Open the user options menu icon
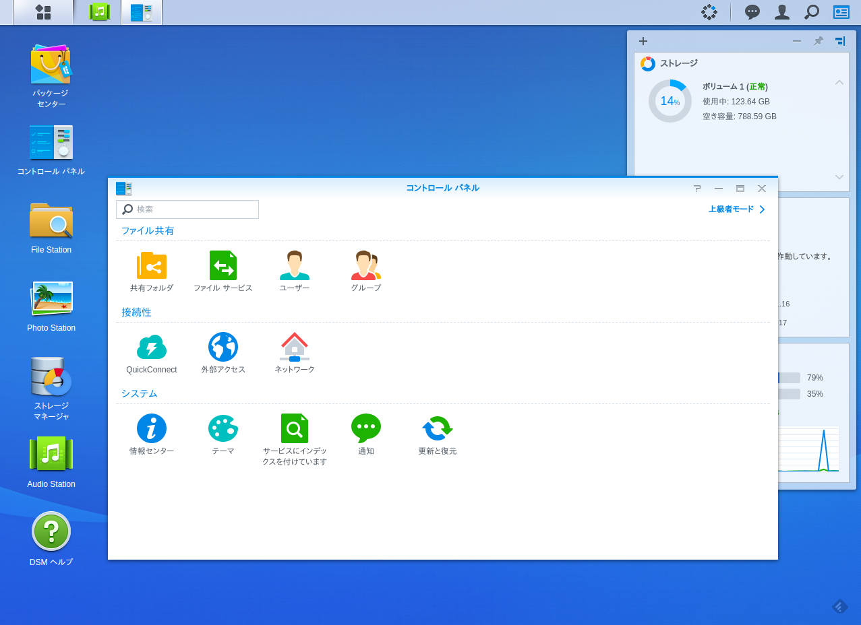861x625 pixels. coord(782,11)
